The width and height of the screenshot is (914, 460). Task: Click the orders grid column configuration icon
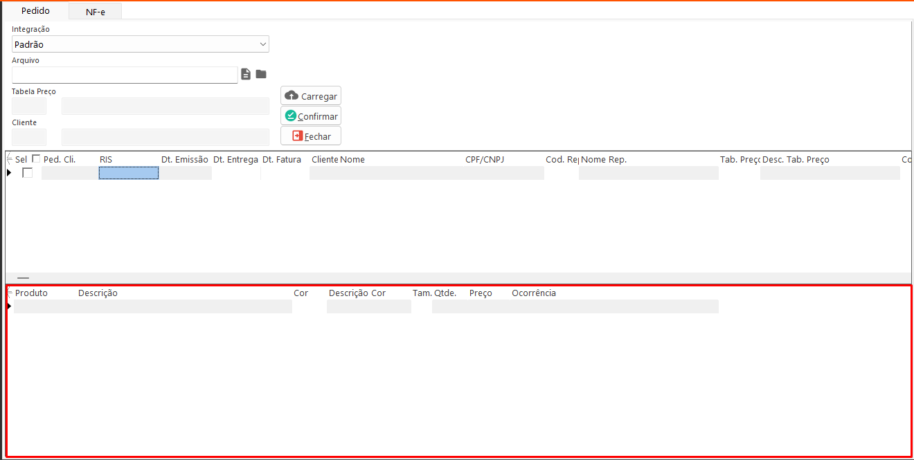[x=10, y=160]
